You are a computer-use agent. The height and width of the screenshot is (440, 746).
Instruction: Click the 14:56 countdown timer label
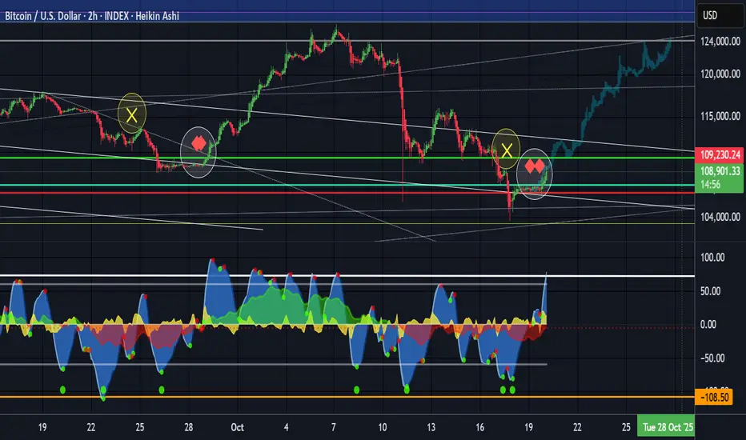click(x=710, y=185)
